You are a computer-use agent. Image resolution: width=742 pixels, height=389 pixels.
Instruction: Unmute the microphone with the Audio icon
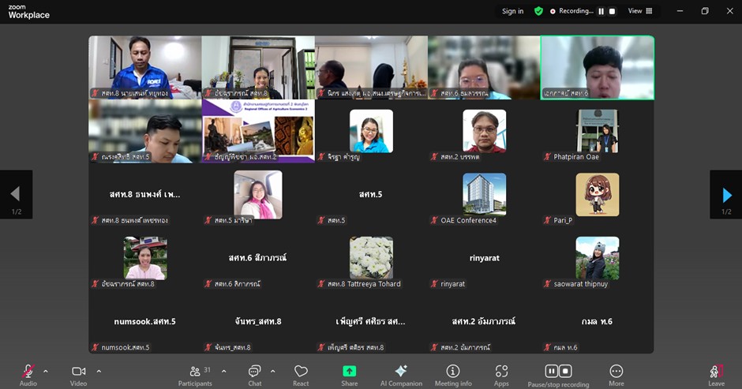[28, 372]
